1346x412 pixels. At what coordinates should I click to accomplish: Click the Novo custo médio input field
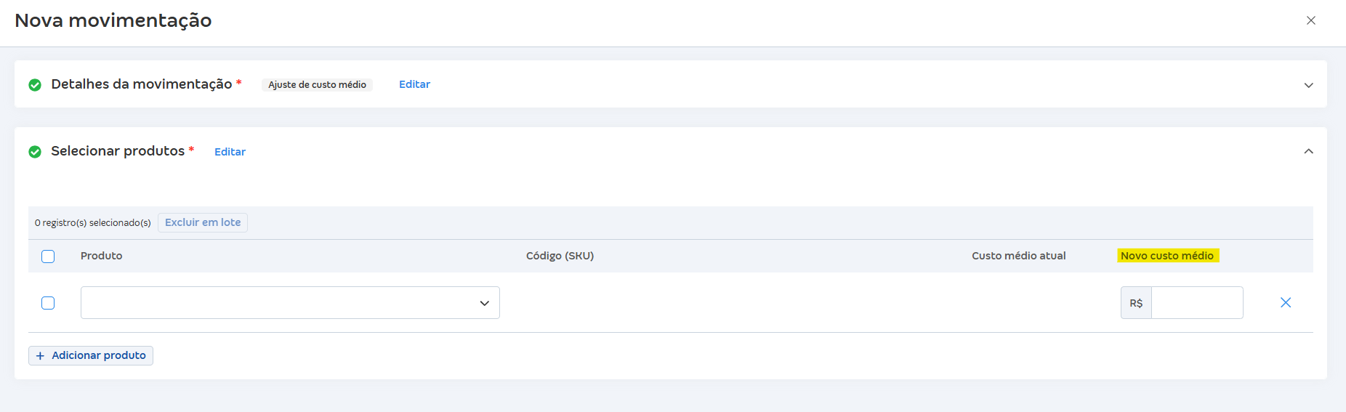pos(1197,303)
